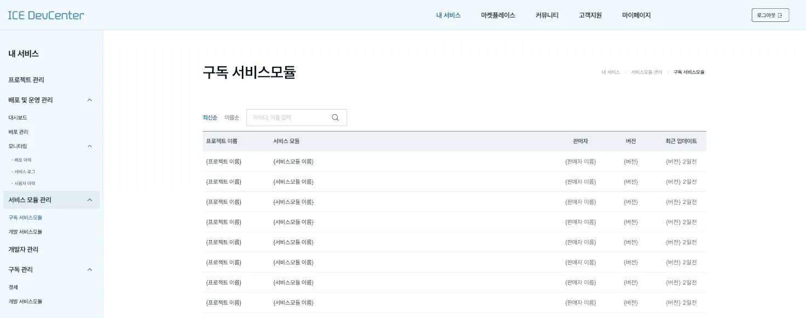Navigate to the 대시보드 page

[x=18, y=117]
